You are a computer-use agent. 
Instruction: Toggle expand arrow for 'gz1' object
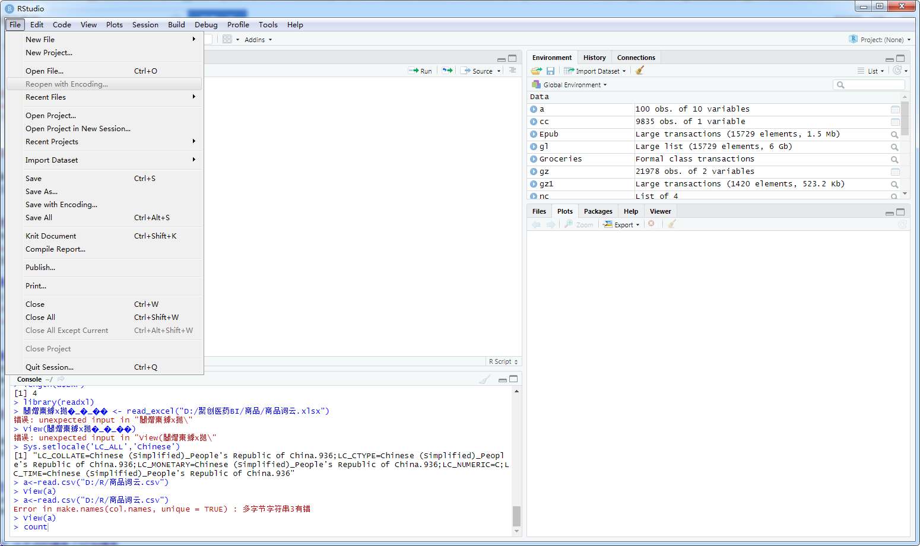534,184
